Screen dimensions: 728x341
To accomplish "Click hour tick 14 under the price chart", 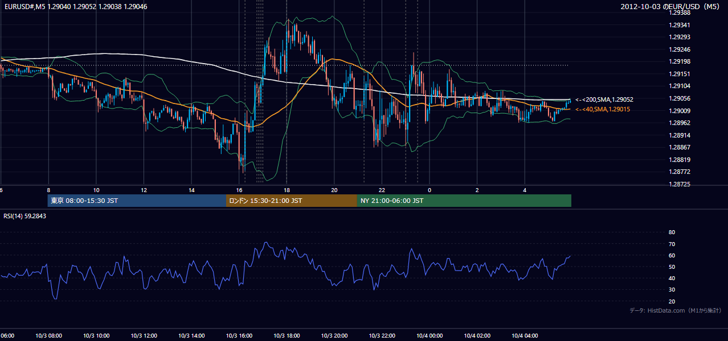I will tap(192, 190).
